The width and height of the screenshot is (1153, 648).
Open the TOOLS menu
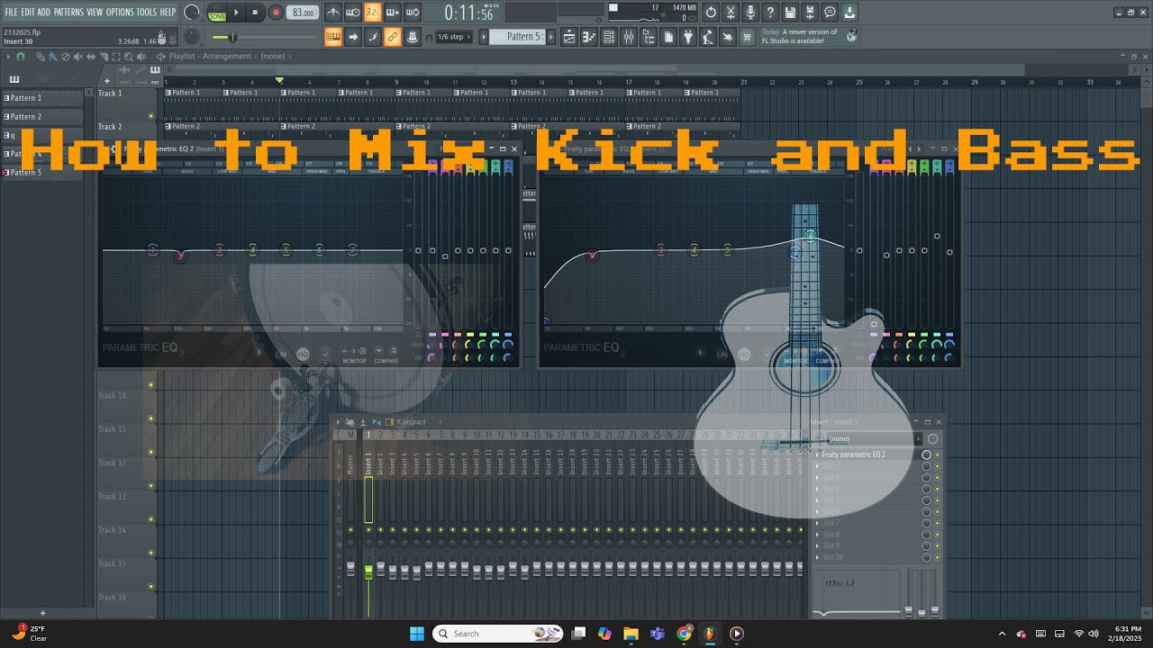pyautogui.click(x=146, y=12)
